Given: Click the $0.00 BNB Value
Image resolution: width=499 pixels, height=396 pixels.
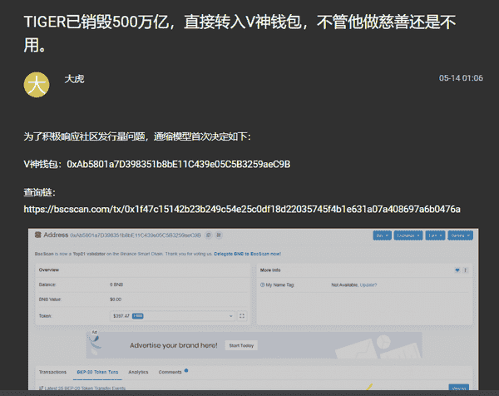Looking at the screenshot, I should point(116,299).
